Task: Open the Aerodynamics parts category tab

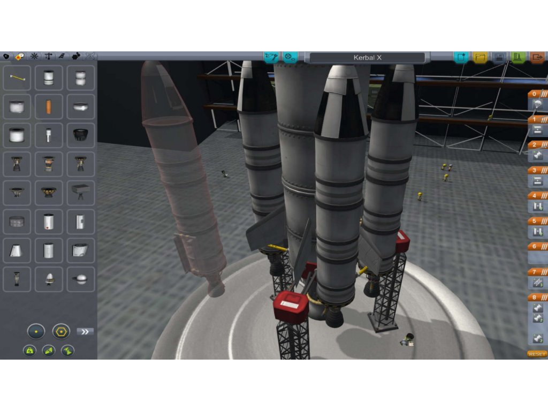Action: pos(62,56)
